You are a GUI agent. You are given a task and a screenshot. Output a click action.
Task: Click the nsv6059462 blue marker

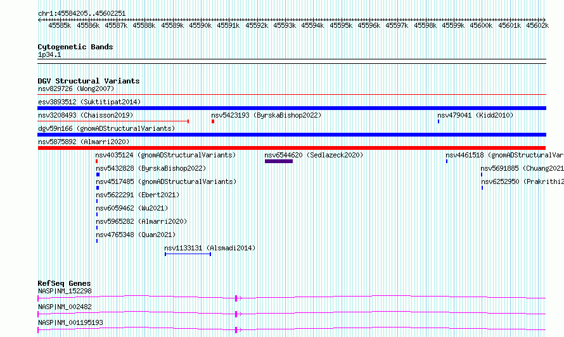click(x=97, y=214)
